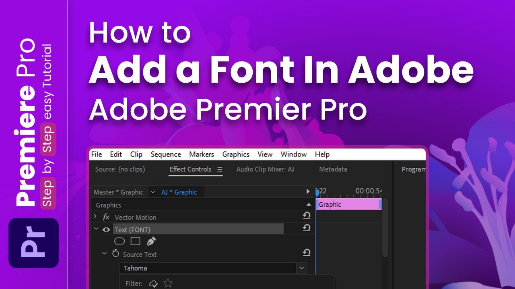Switch to the Source (no clips) tab

[120, 169]
